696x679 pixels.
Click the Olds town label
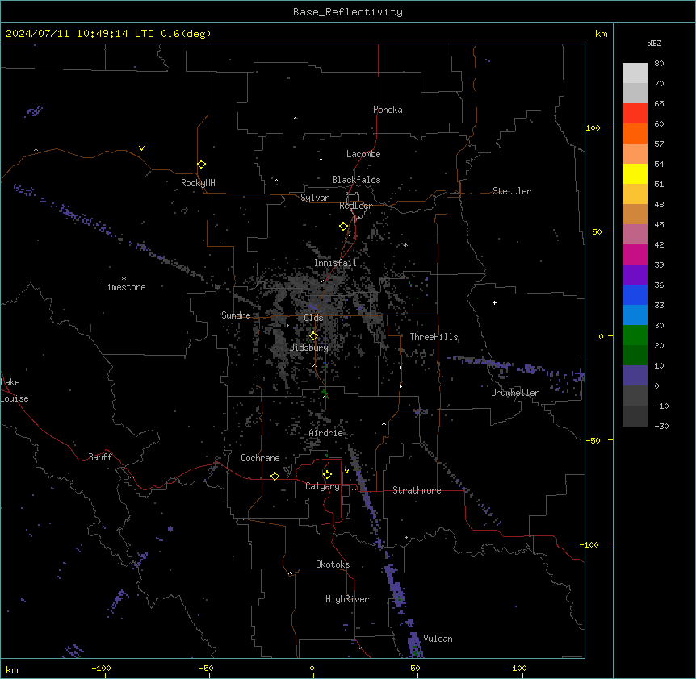[313, 318]
